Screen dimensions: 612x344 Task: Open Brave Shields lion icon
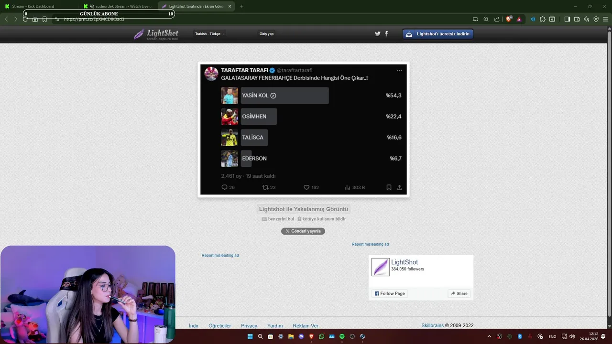click(x=509, y=19)
